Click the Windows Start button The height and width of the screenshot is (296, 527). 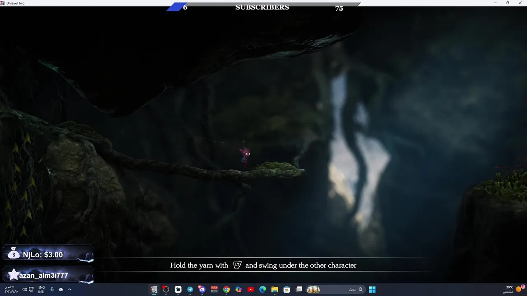tap(372, 289)
